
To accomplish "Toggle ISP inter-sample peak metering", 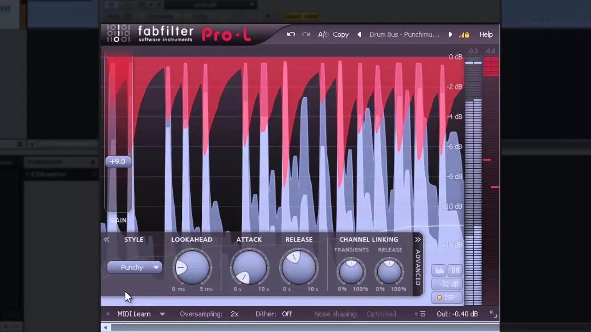I will 446,298.
